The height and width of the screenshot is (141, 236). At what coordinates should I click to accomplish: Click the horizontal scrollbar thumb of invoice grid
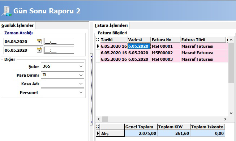point(105,119)
